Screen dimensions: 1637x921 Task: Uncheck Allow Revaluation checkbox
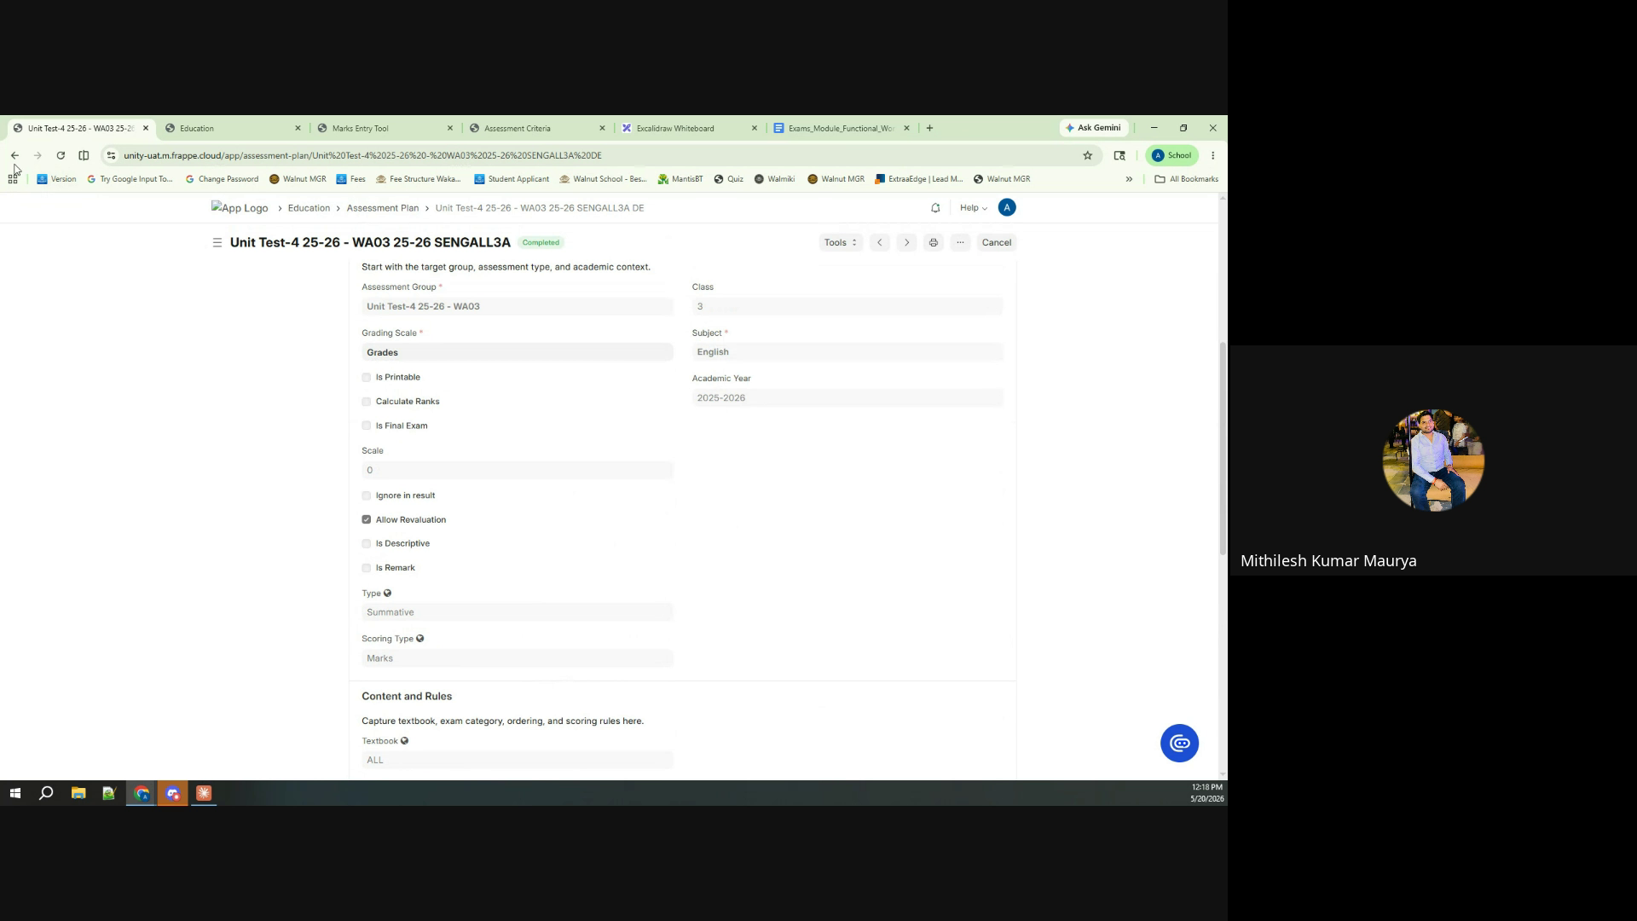(367, 519)
